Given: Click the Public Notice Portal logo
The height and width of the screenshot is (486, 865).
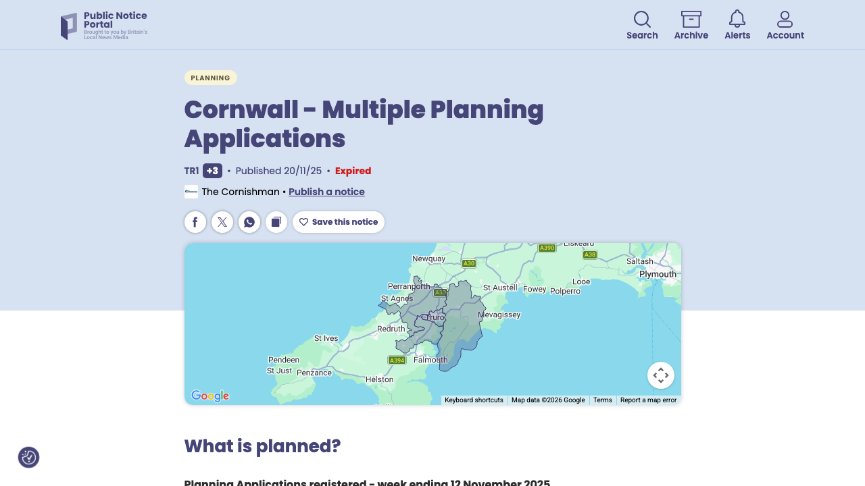Looking at the screenshot, I should point(104,25).
